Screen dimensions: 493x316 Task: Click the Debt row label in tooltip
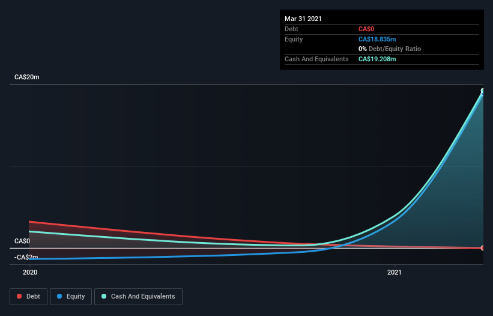click(291, 29)
